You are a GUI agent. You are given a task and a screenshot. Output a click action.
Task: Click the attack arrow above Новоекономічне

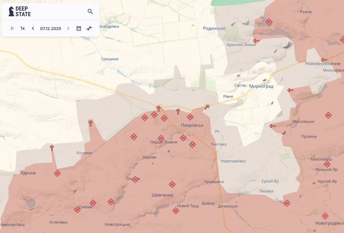point(324,60)
